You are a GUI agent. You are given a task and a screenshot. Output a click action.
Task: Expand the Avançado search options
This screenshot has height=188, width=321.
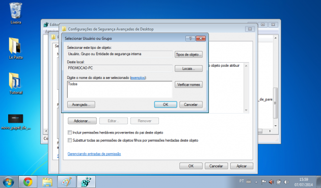pyautogui.click(x=81, y=104)
